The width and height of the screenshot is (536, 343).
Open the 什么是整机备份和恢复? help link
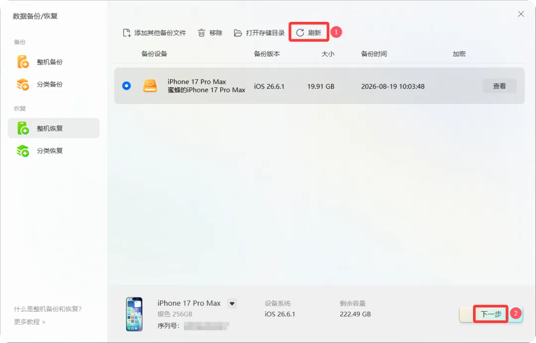click(x=48, y=309)
